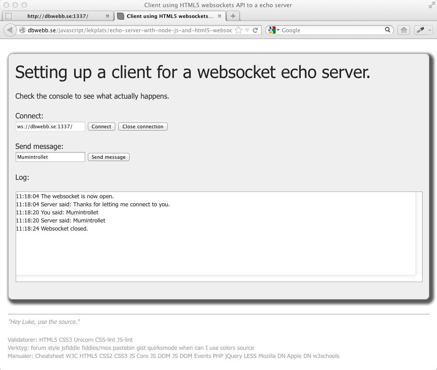Screen dimensions: 437x370
Task: Open the Mozilla DN link
Action: point(272,356)
